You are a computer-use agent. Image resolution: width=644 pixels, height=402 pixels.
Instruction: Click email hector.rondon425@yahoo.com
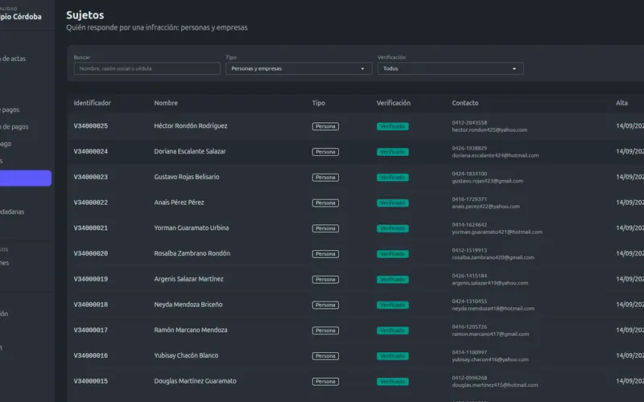(x=489, y=130)
